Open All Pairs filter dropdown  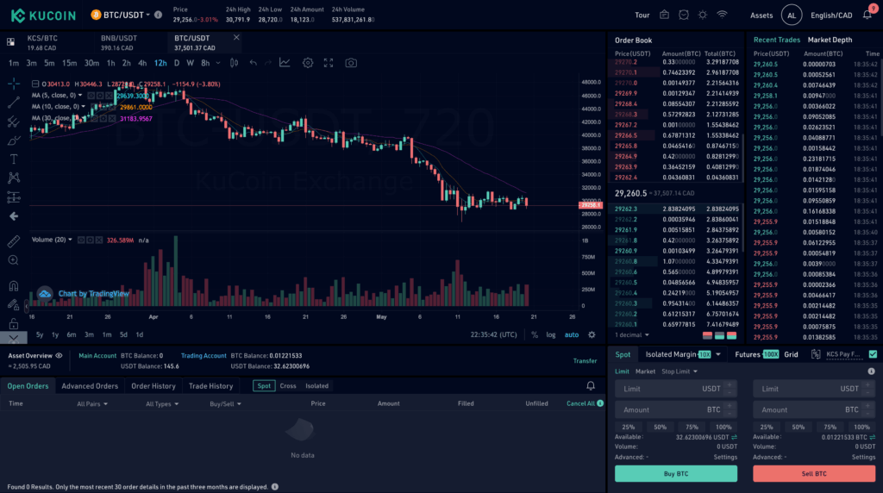pyautogui.click(x=91, y=403)
